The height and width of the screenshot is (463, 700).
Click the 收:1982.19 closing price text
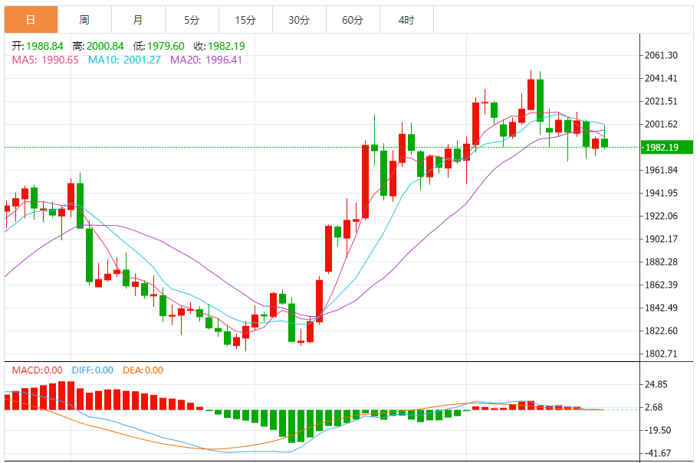(219, 46)
